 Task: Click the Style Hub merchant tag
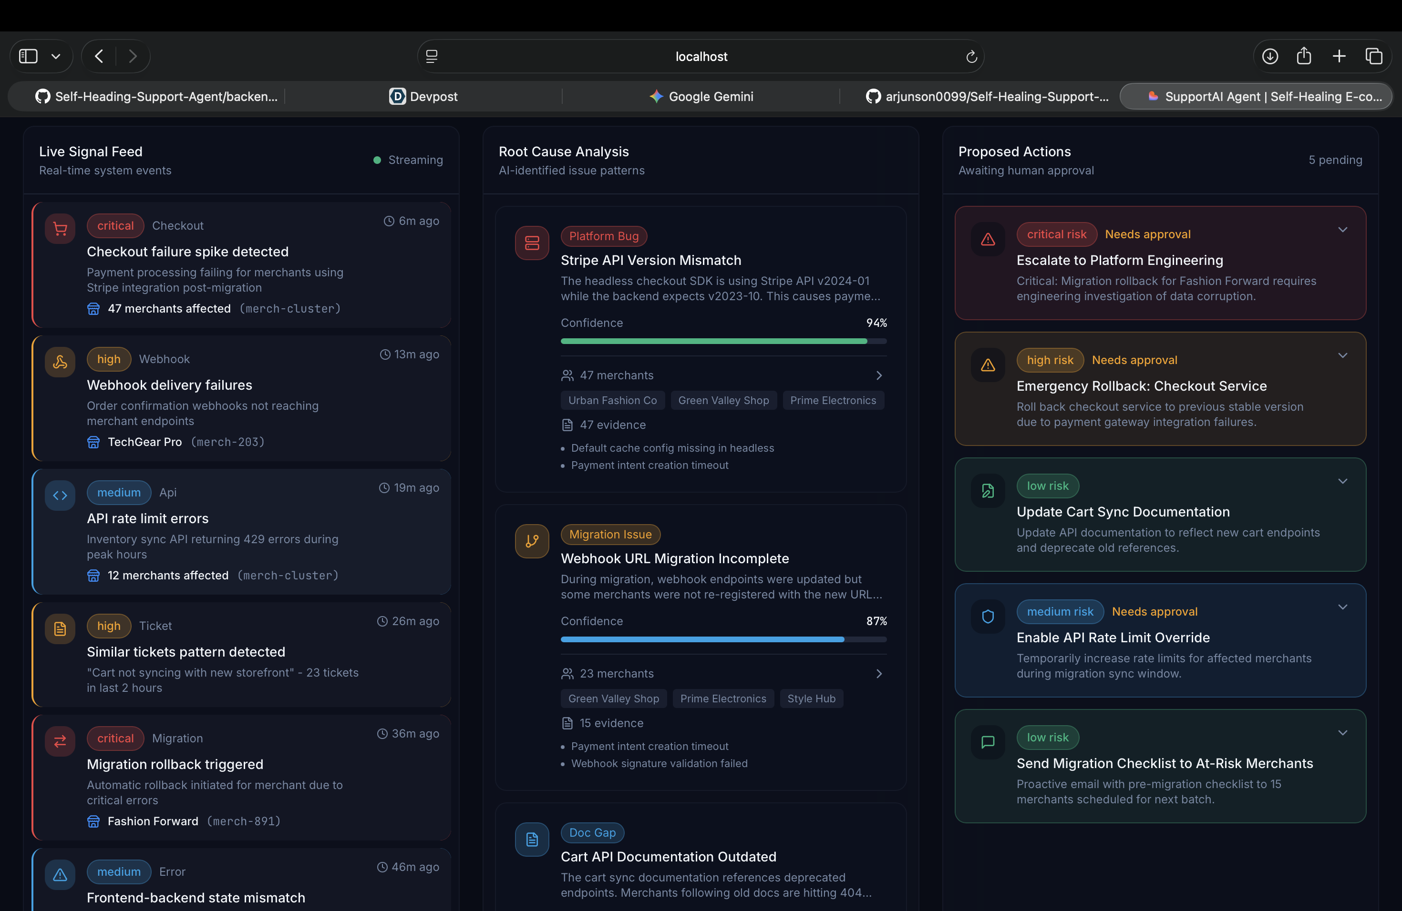811,698
